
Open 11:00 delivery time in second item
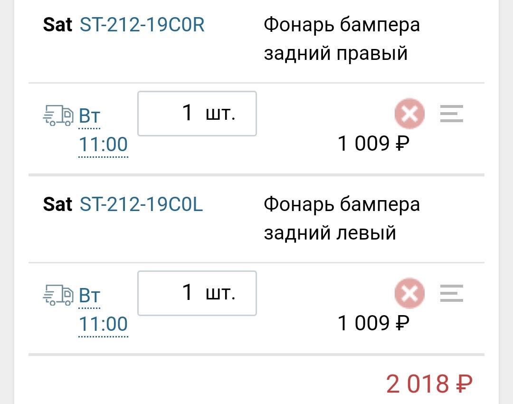point(103,324)
